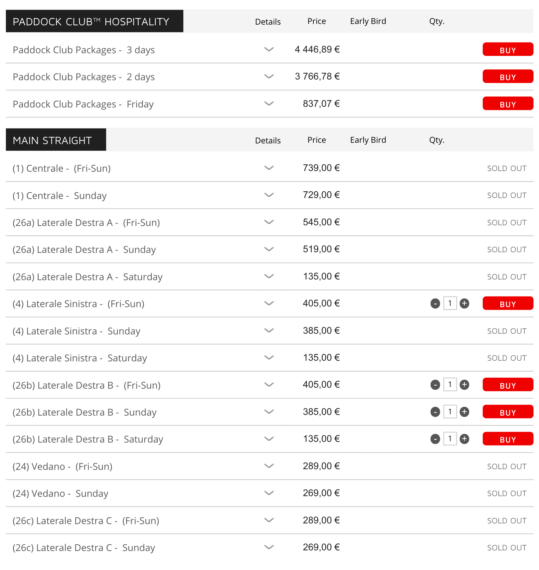Buy Laterale Sinistra (Fri-Sun) ticket
Image resolution: width=539 pixels, height=570 pixels.
(507, 303)
